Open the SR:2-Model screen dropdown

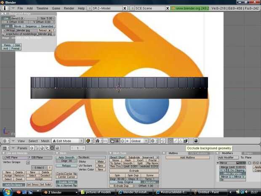click(89, 8)
